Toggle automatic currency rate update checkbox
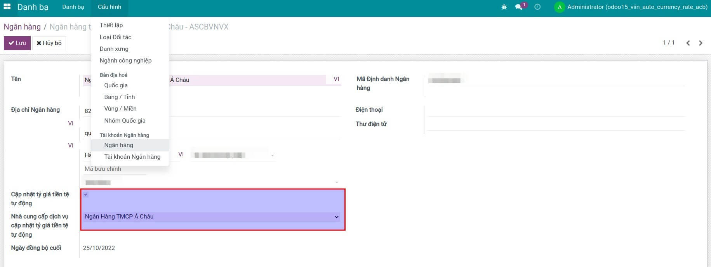Screen dimensions: 711x267 click(x=86, y=194)
